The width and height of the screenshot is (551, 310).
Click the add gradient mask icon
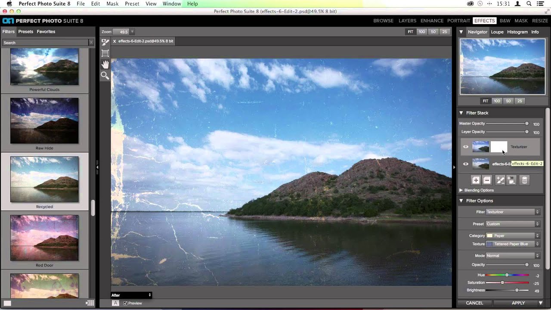pyautogui.click(x=511, y=180)
